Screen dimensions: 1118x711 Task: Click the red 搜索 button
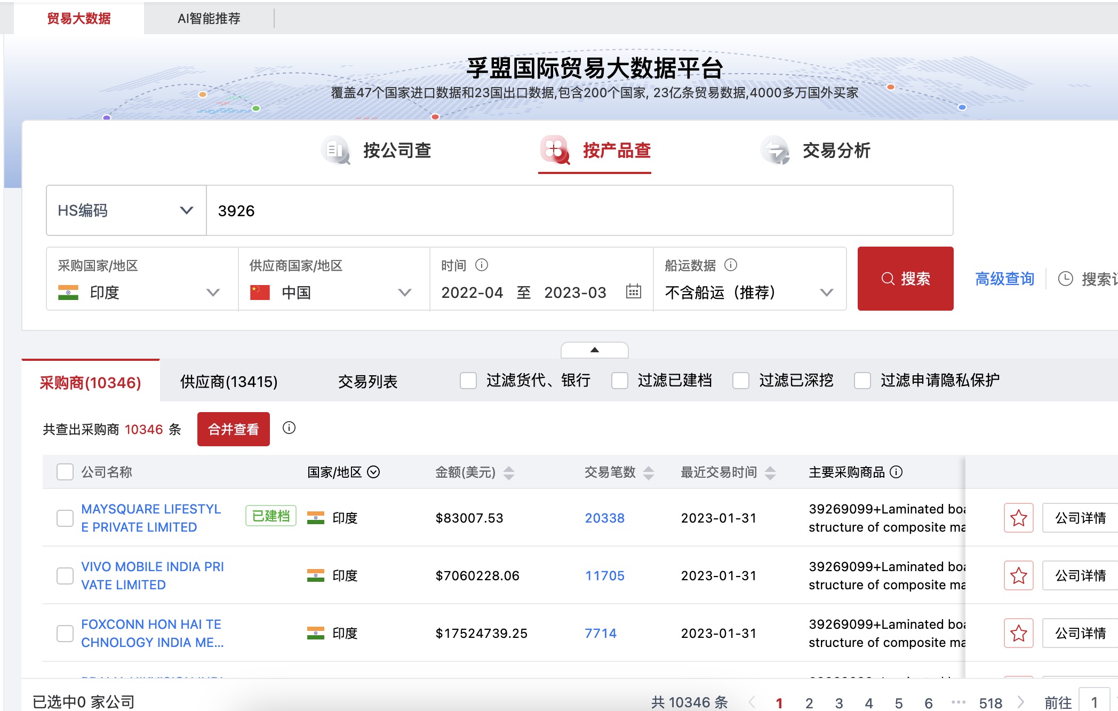click(x=905, y=278)
